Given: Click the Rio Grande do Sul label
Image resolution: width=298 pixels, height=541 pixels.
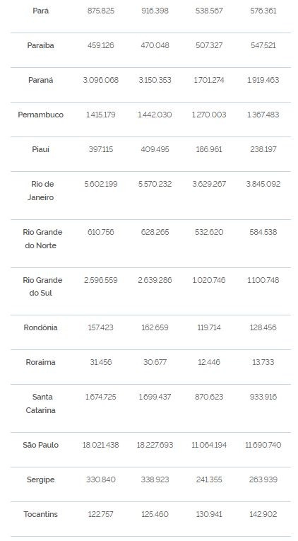Looking at the screenshot, I should [x=41, y=286].
